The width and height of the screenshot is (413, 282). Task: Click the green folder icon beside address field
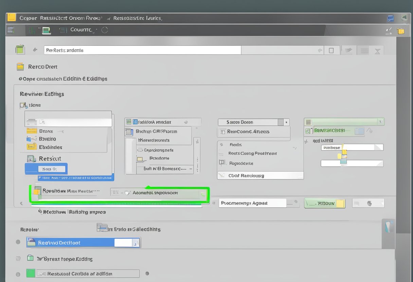[20, 49]
